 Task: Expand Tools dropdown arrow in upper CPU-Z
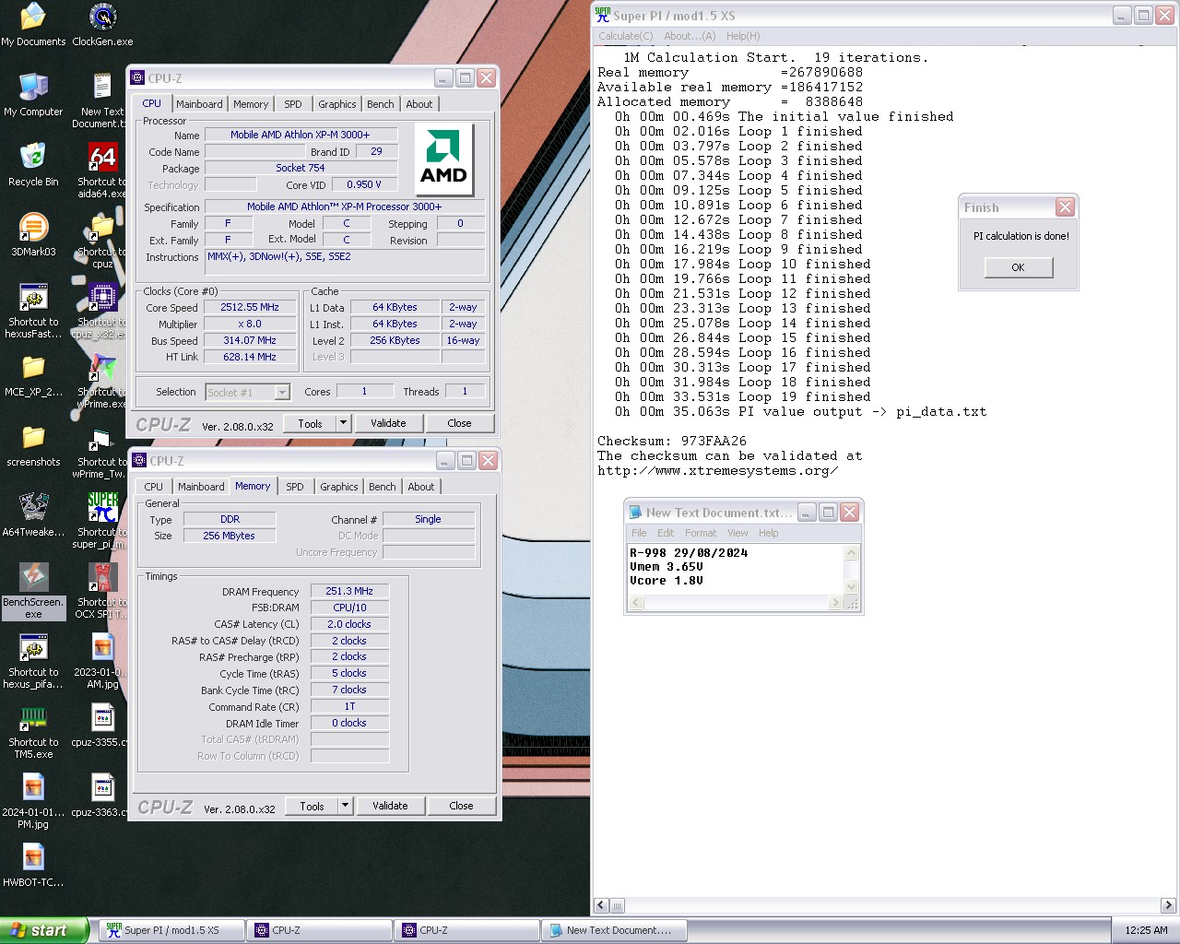pyautogui.click(x=343, y=423)
